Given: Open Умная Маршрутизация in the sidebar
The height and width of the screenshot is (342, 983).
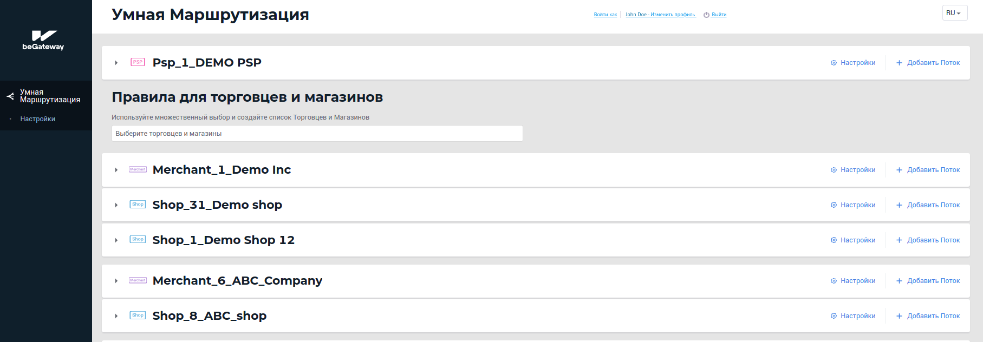Looking at the screenshot, I should click(50, 96).
